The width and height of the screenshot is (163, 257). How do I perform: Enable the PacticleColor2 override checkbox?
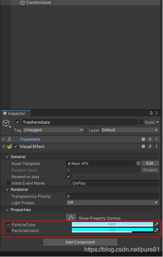click(x=9, y=231)
